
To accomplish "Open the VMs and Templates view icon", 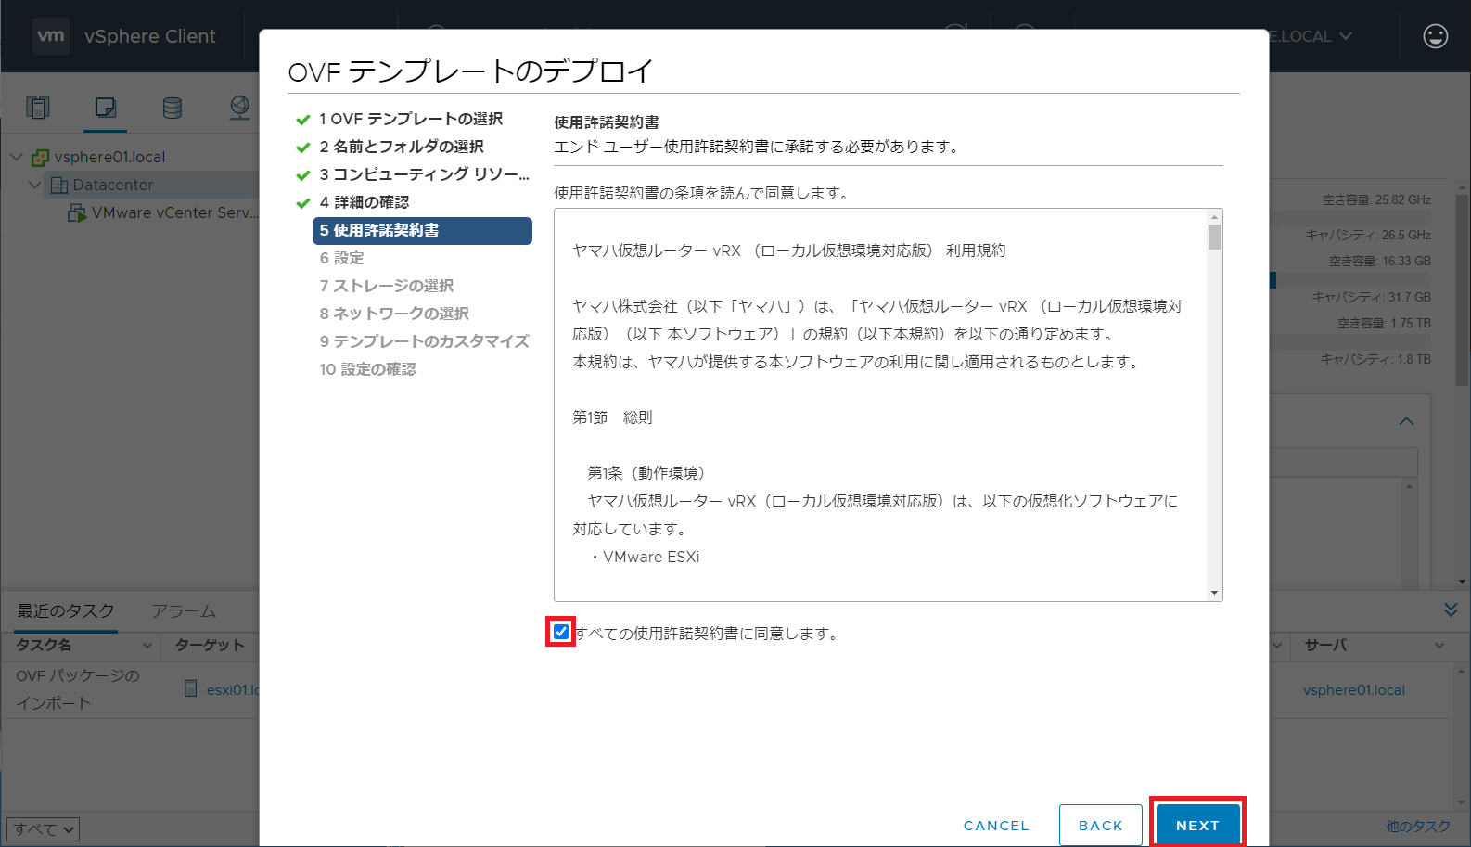I will click(x=106, y=108).
